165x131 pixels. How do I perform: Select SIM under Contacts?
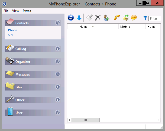[11, 35]
